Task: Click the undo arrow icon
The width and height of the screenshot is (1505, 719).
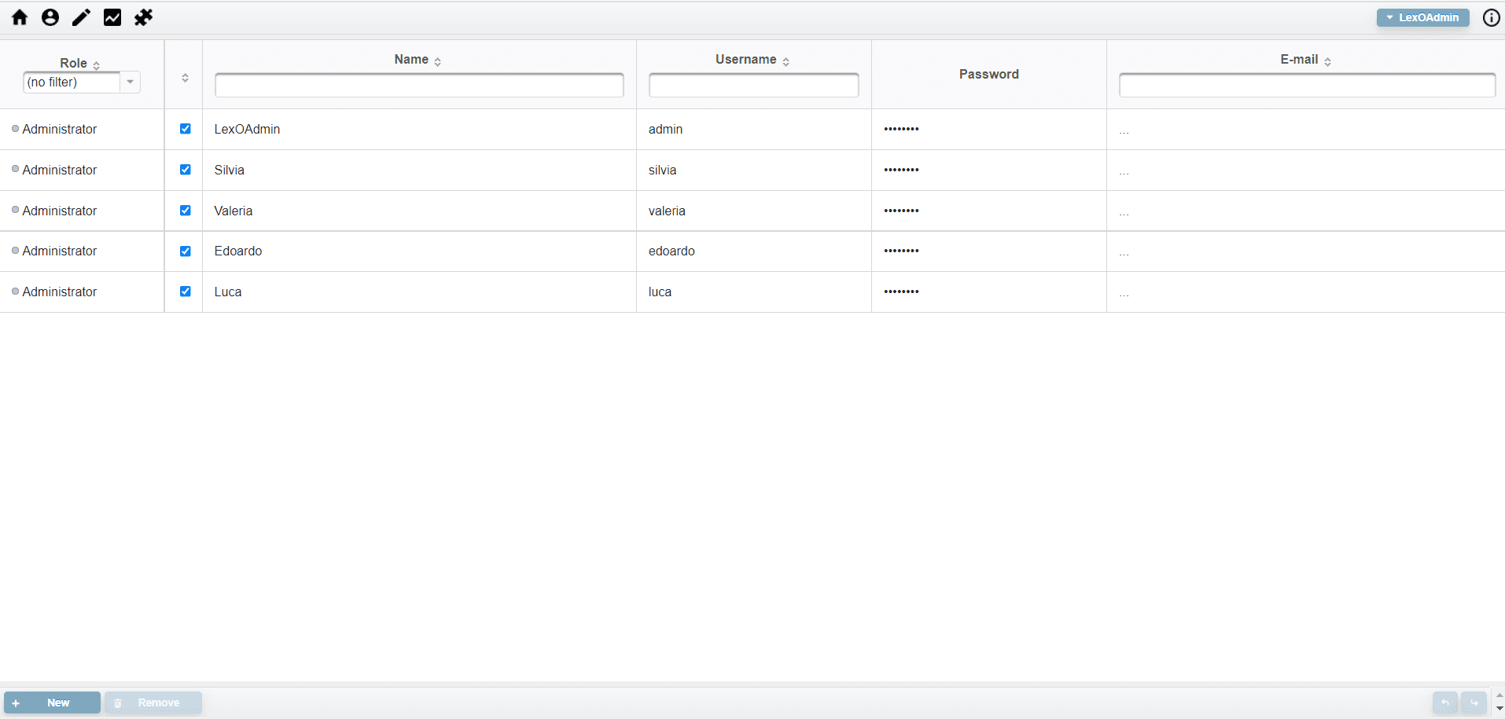Action: 1444,702
